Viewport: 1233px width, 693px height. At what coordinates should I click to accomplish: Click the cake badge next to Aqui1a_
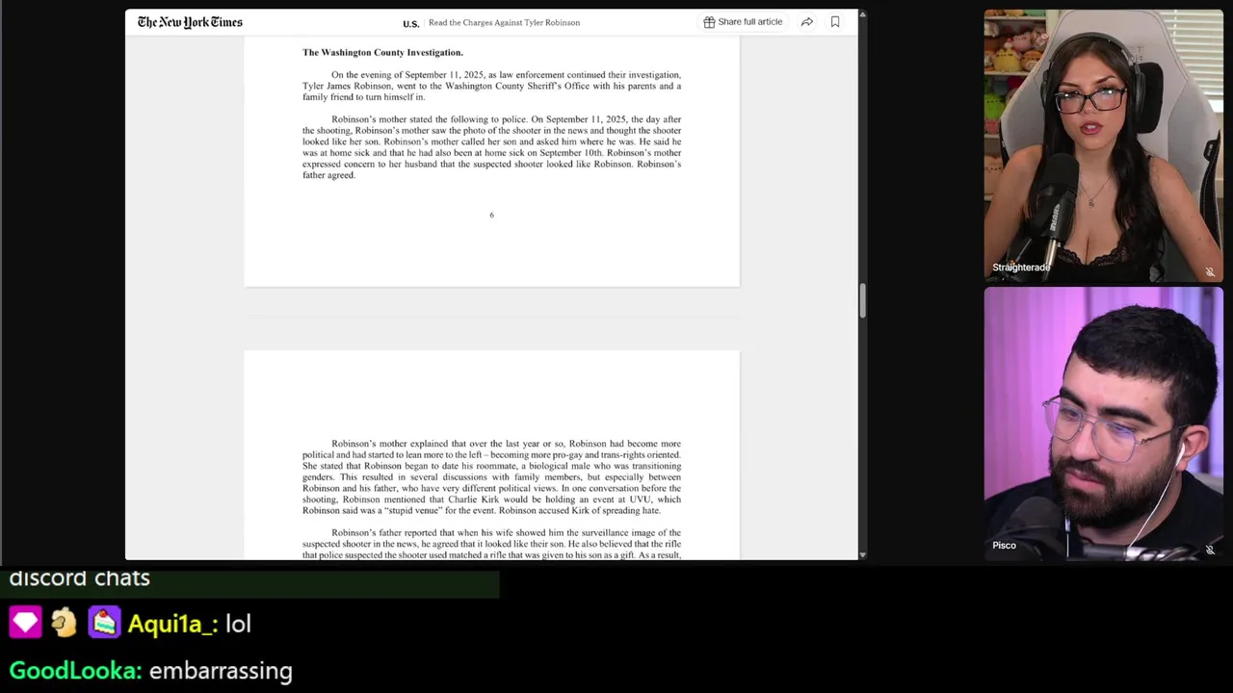(104, 623)
